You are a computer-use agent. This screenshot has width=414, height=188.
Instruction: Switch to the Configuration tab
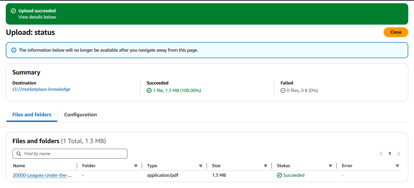[80, 115]
